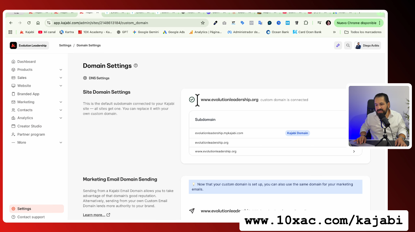This screenshot has height=232, width=415.
Task: Bookmark this page with the star icon
Action: pyautogui.click(x=203, y=23)
